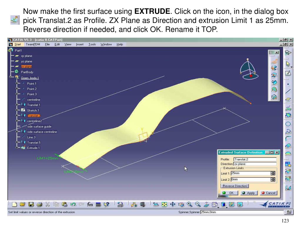Expand the Translat.1 tree node
The image size is (301, 226).
tap(17, 105)
